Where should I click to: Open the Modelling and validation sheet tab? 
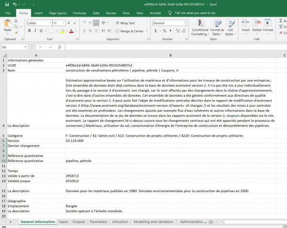pyautogui.click(x=154, y=222)
